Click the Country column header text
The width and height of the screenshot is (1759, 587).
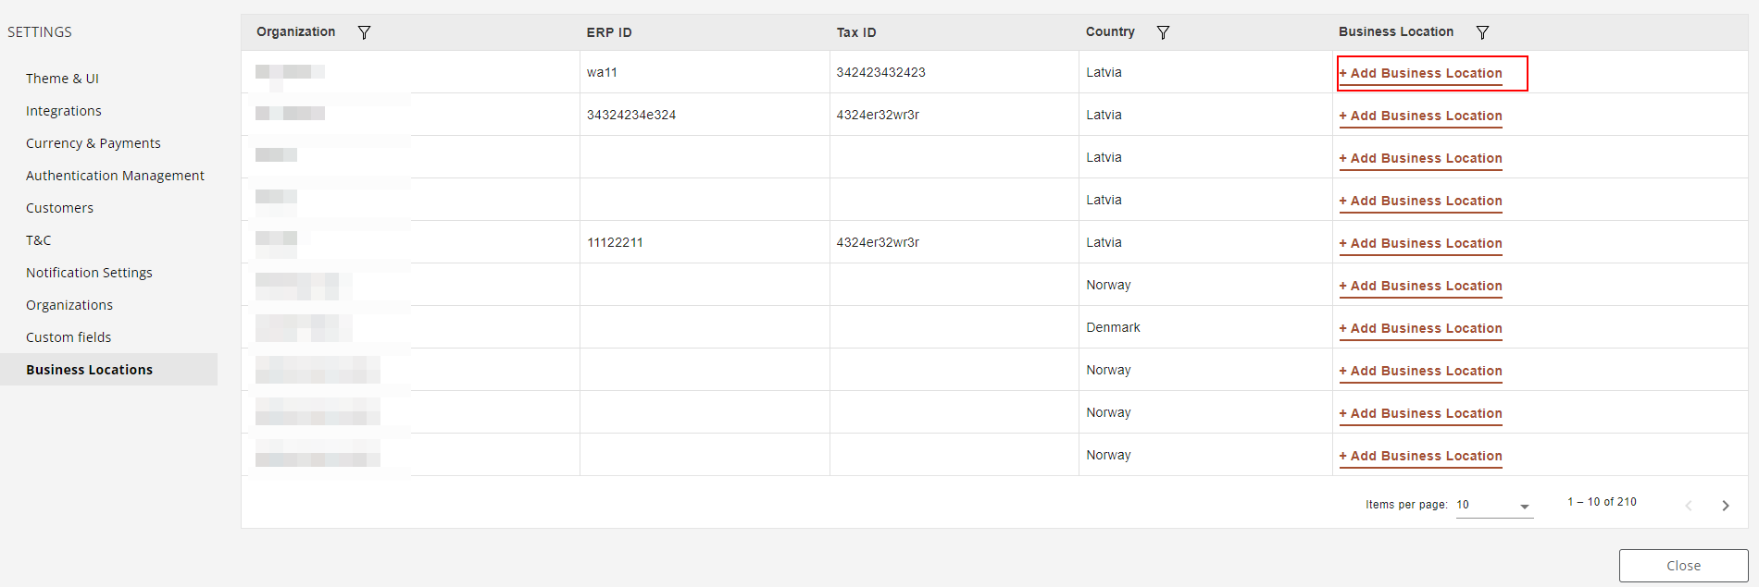(1110, 31)
